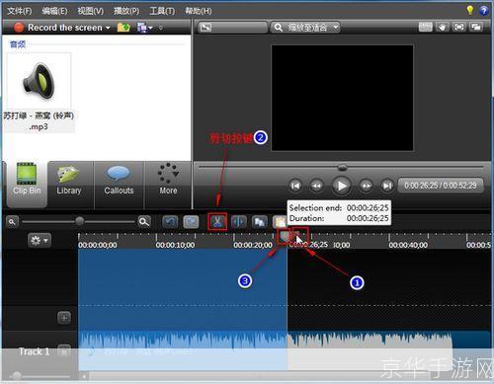Image resolution: width=494 pixels, height=384 pixels.
Task: Open the More tab
Action: coord(168,180)
